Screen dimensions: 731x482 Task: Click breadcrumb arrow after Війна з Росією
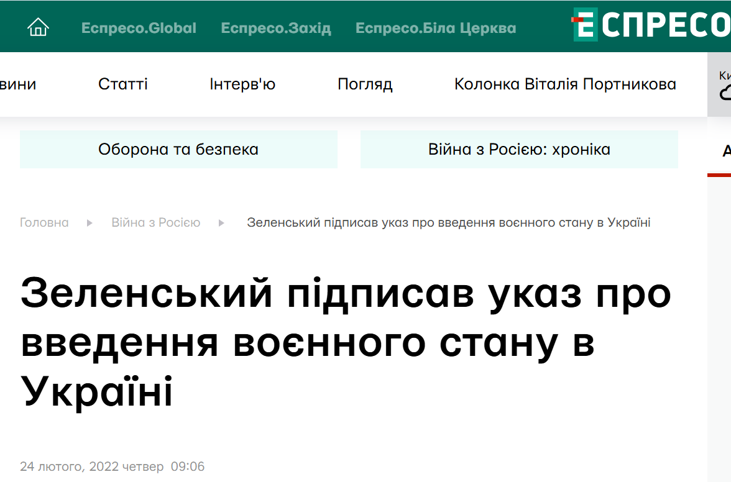tap(221, 223)
